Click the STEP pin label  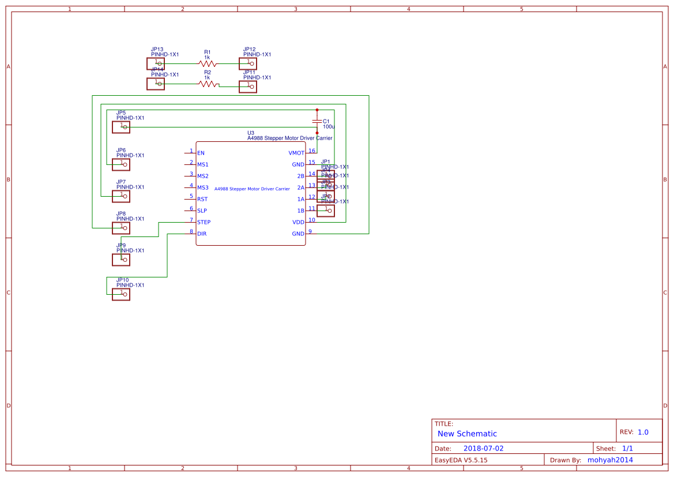(204, 223)
